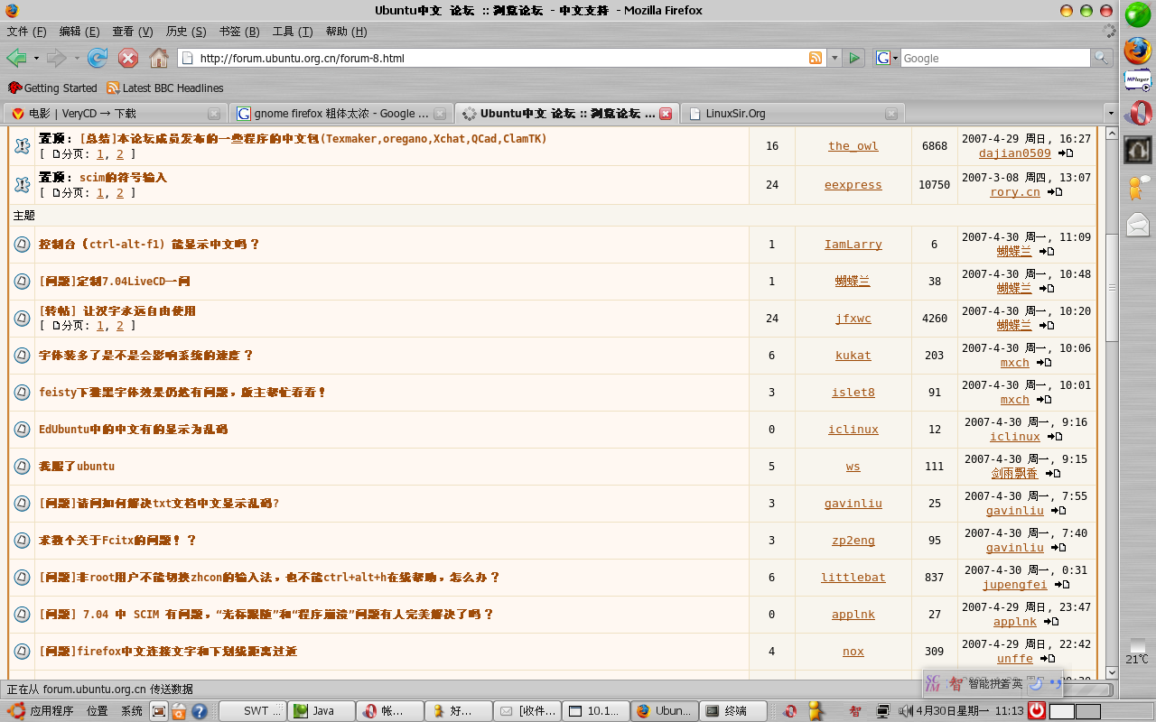The image size is (1156, 722).
Task: Click the scrollbar up arrow
Action: click(x=1111, y=134)
